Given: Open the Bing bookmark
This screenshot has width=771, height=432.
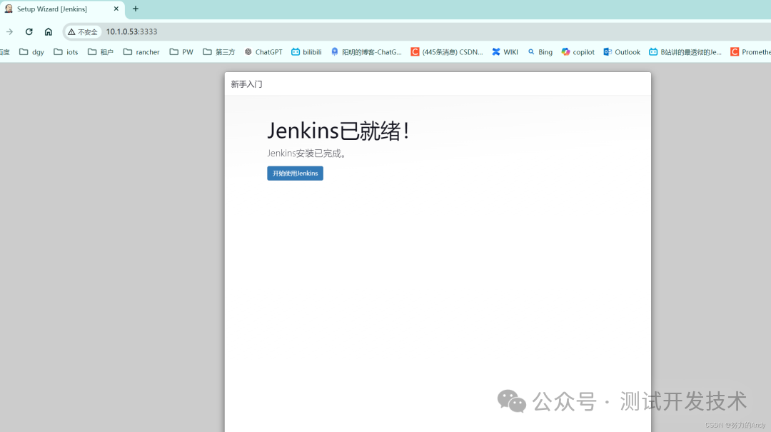Looking at the screenshot, I should click(x=540, y=51).
